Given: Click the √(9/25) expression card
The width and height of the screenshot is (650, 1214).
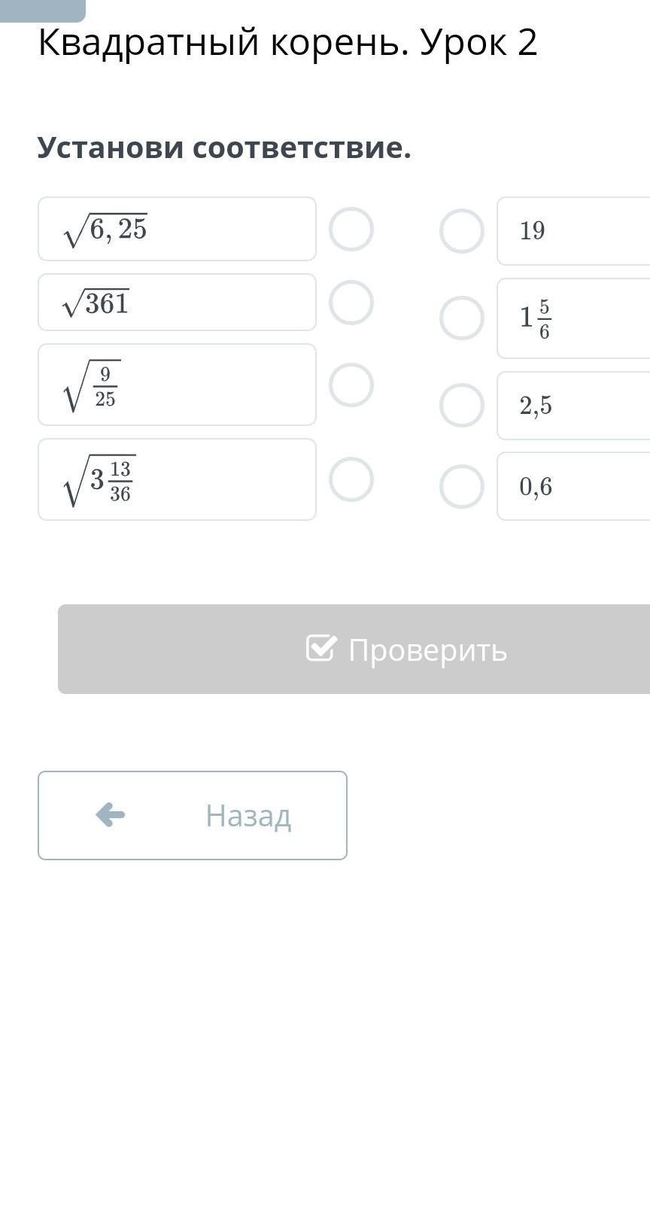Looking at the screenshot, I should [x=177, y=385].
